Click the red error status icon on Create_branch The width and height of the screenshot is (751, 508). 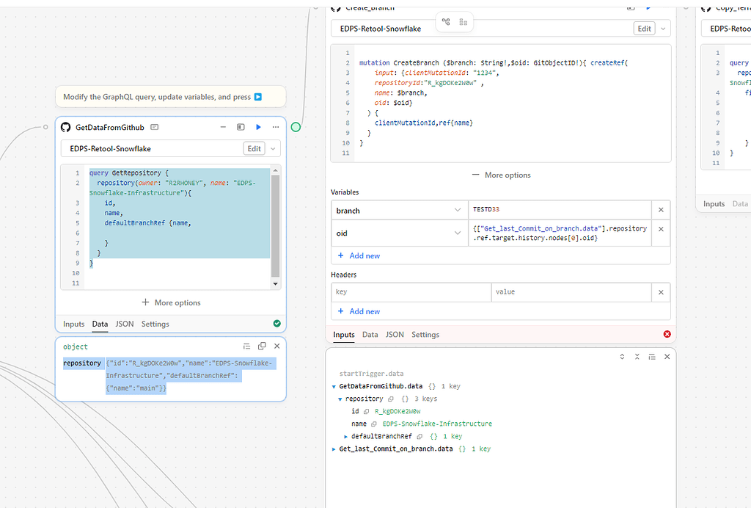[x=667, y=334]
